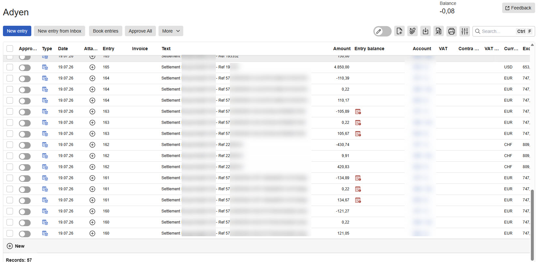Open Book entries
This screenshot has width=540, height=262.
(x=106, y=31)
